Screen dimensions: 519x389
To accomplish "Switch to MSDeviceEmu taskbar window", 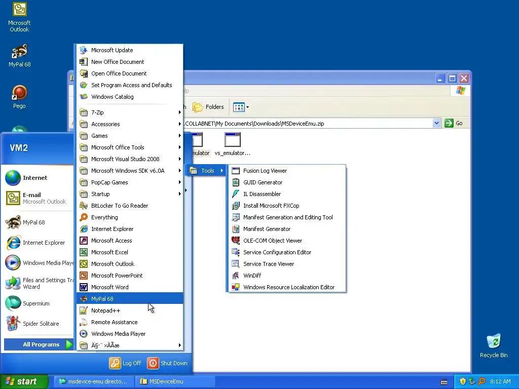I will pos(175,381).
